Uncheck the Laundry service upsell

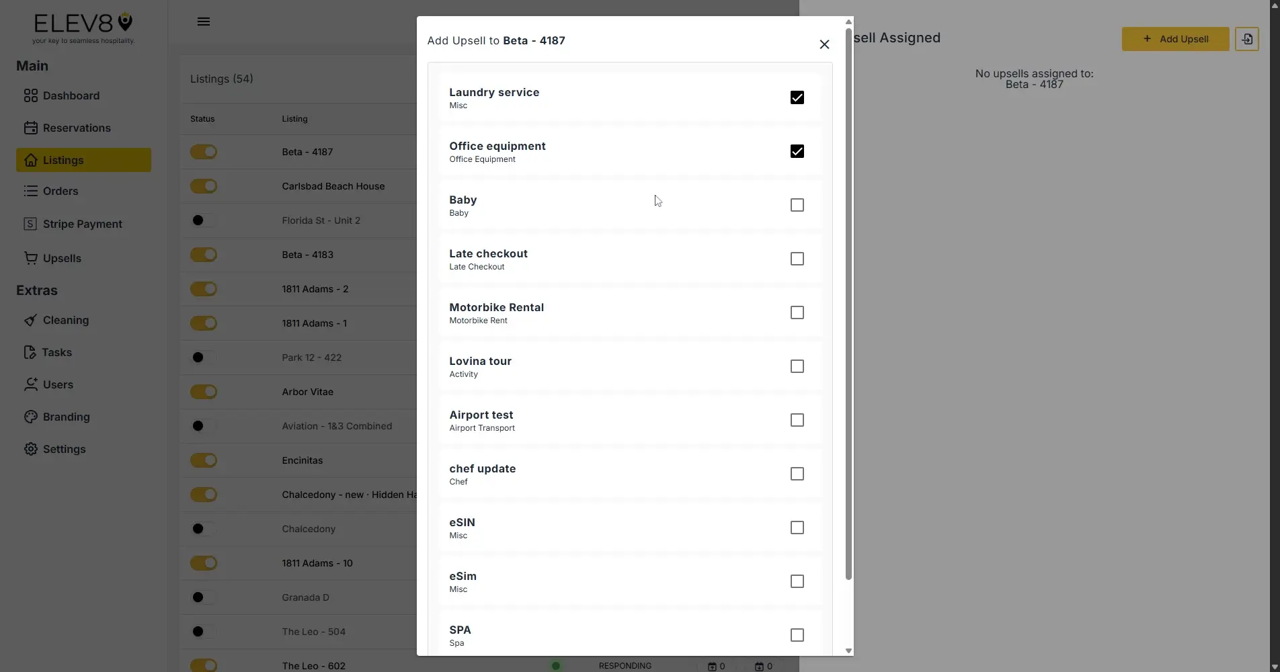(797, 97)
